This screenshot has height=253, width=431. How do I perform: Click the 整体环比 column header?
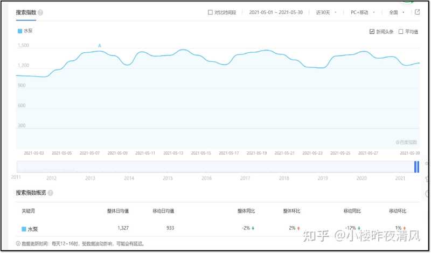291,211
